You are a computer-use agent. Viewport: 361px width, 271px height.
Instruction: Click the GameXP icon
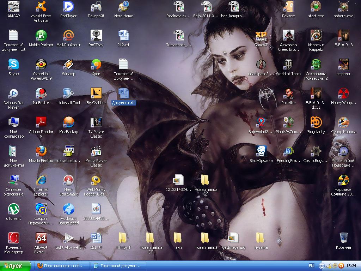coord(261,36)
